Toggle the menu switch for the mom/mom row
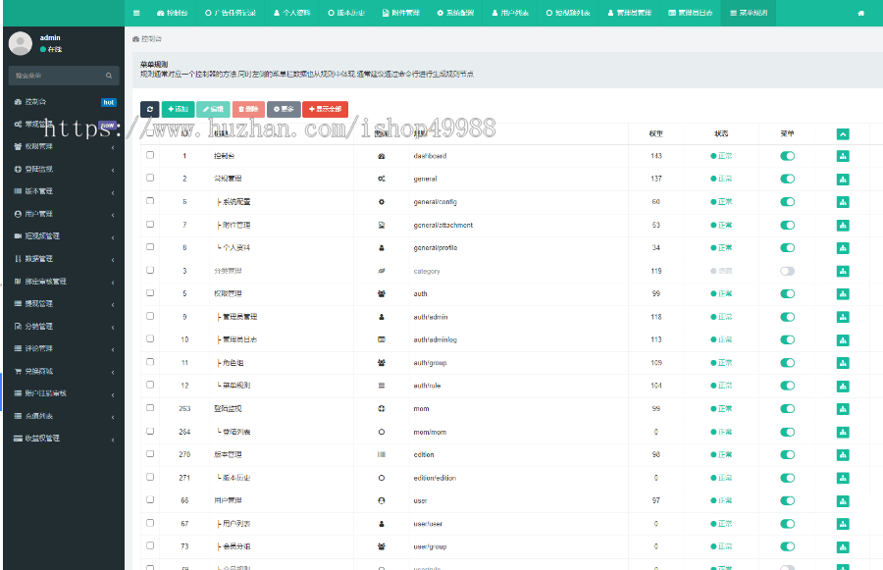 point(787,432)
